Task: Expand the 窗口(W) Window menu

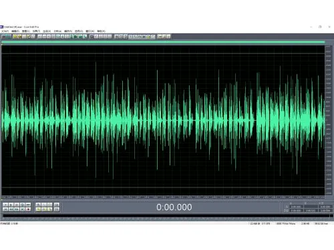Action: pyautogui.click(x=90, y=31)
